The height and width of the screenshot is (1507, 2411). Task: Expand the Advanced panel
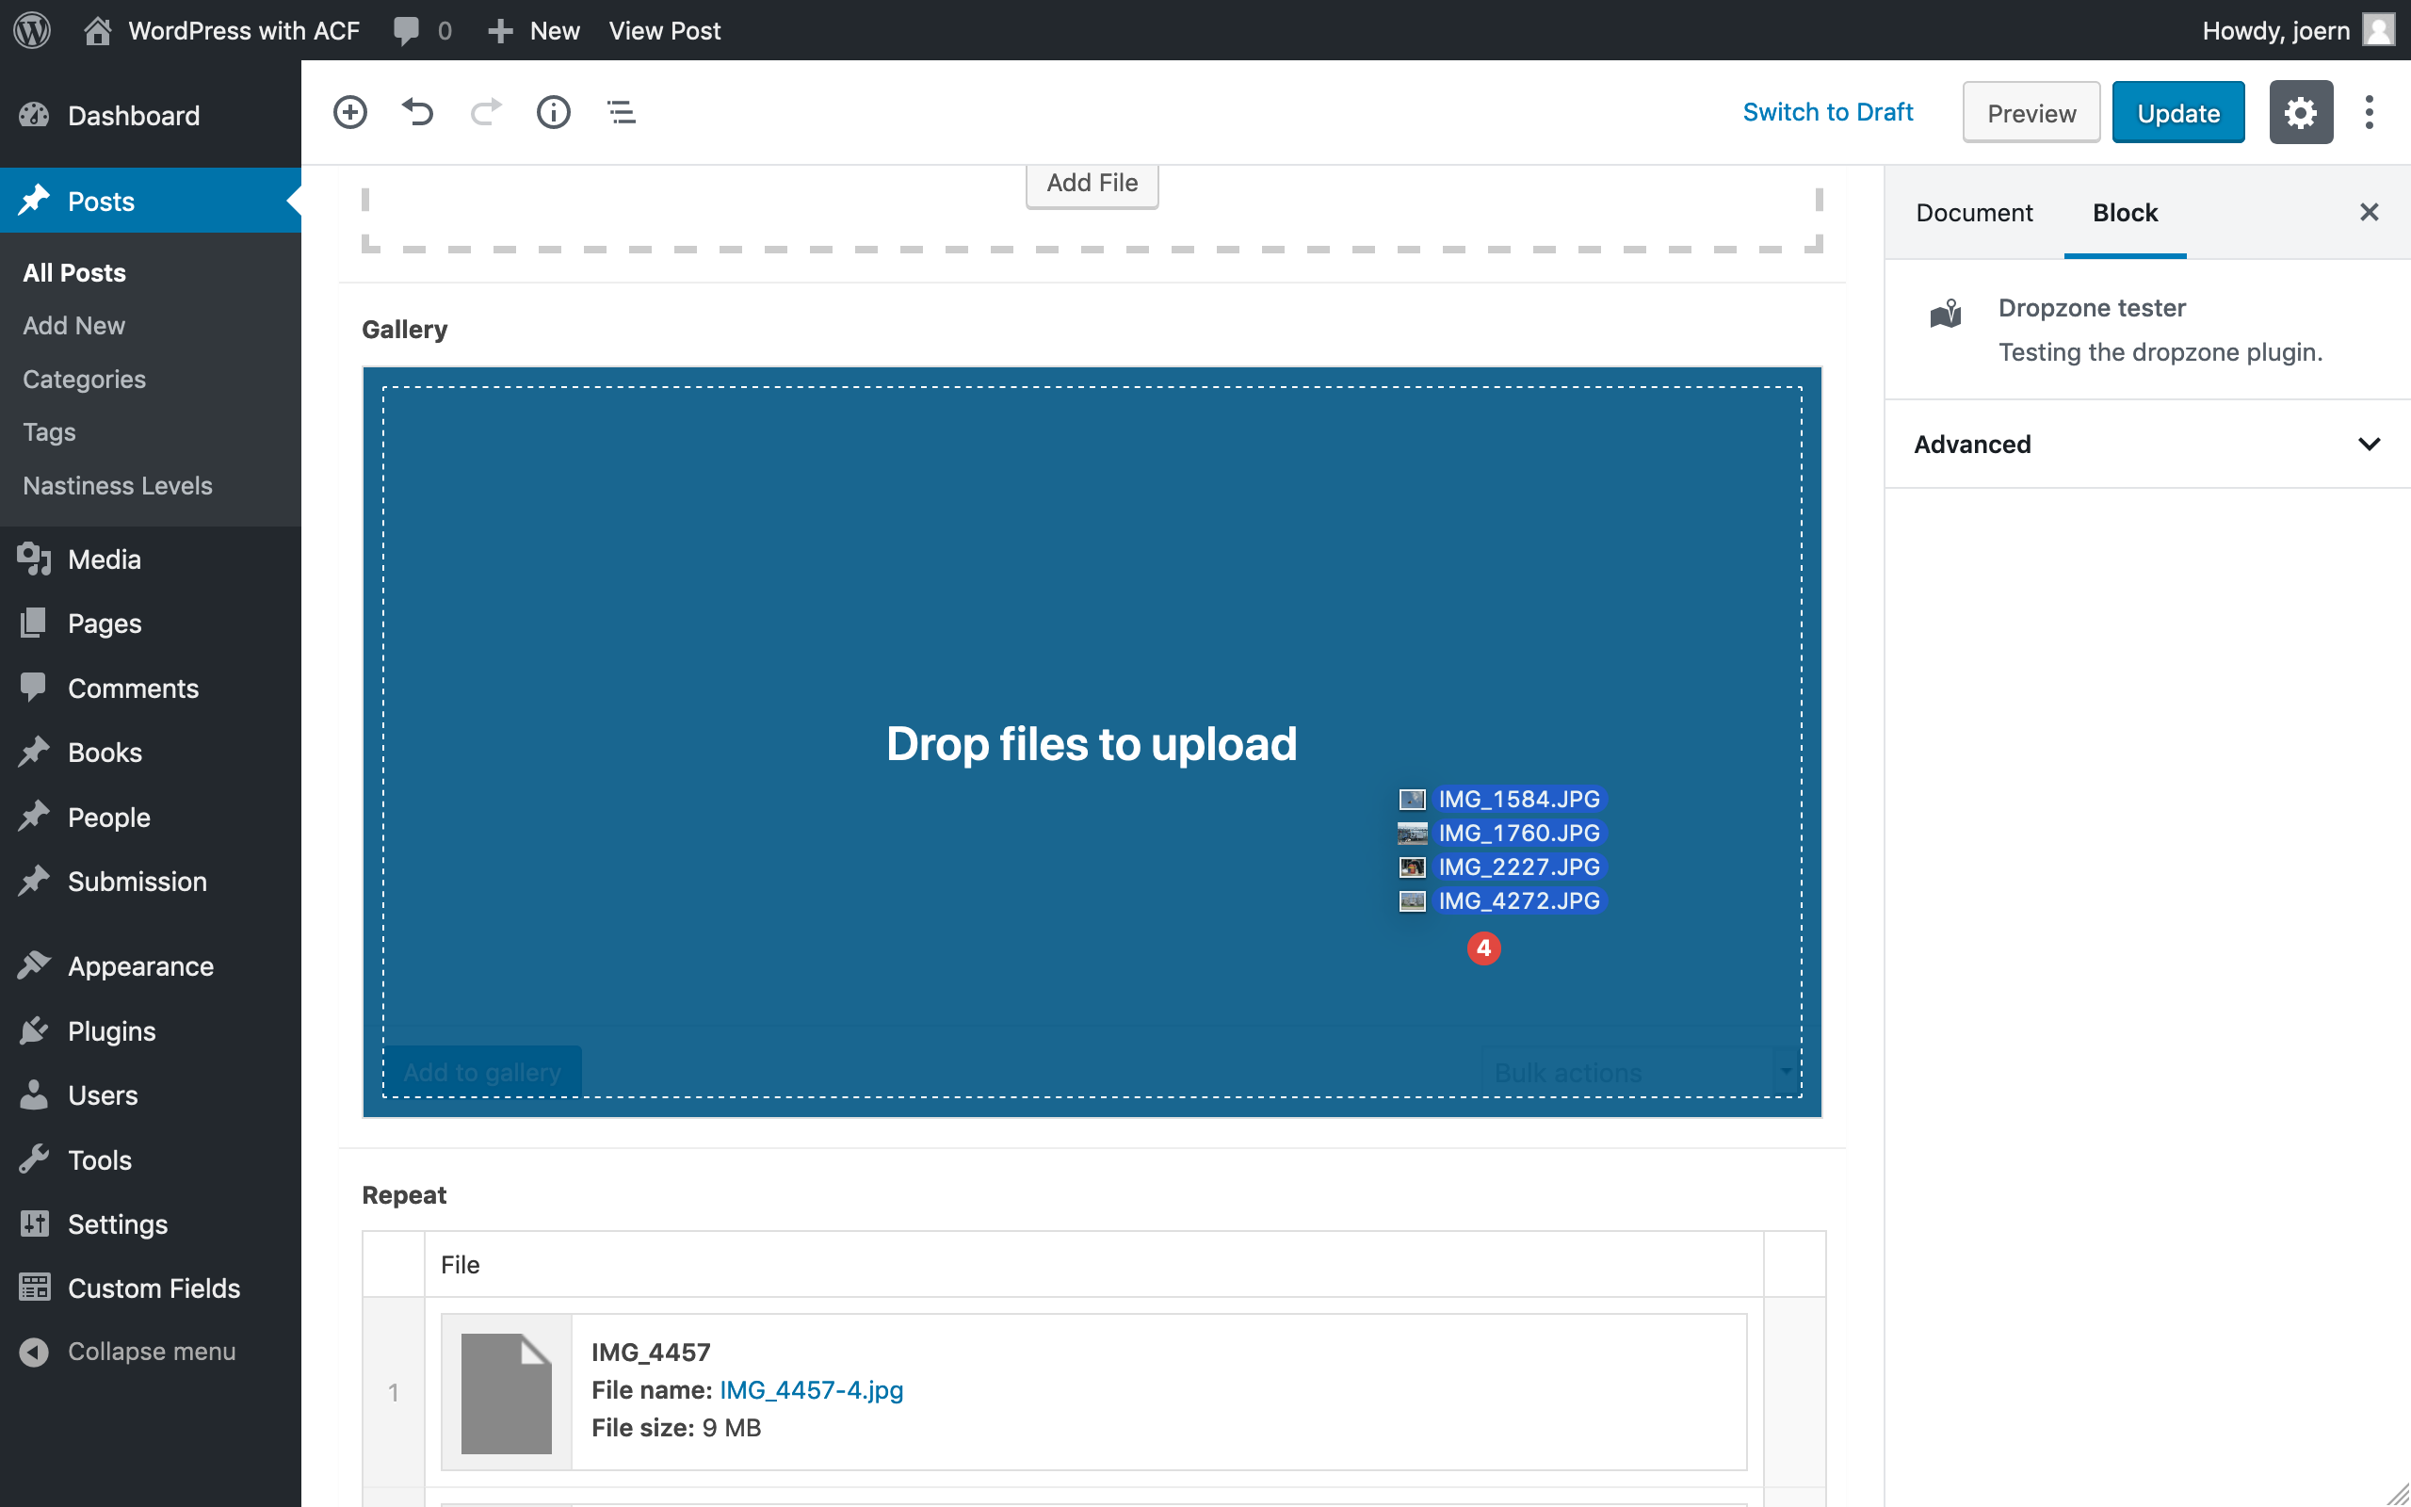pos(2147,445)
